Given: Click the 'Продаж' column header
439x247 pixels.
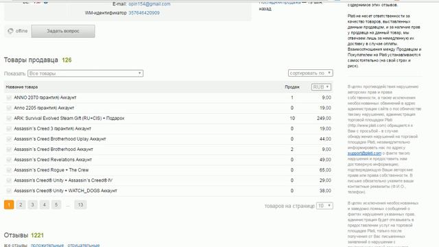Looking at the screenshot, I should click(x=292, y=87).
